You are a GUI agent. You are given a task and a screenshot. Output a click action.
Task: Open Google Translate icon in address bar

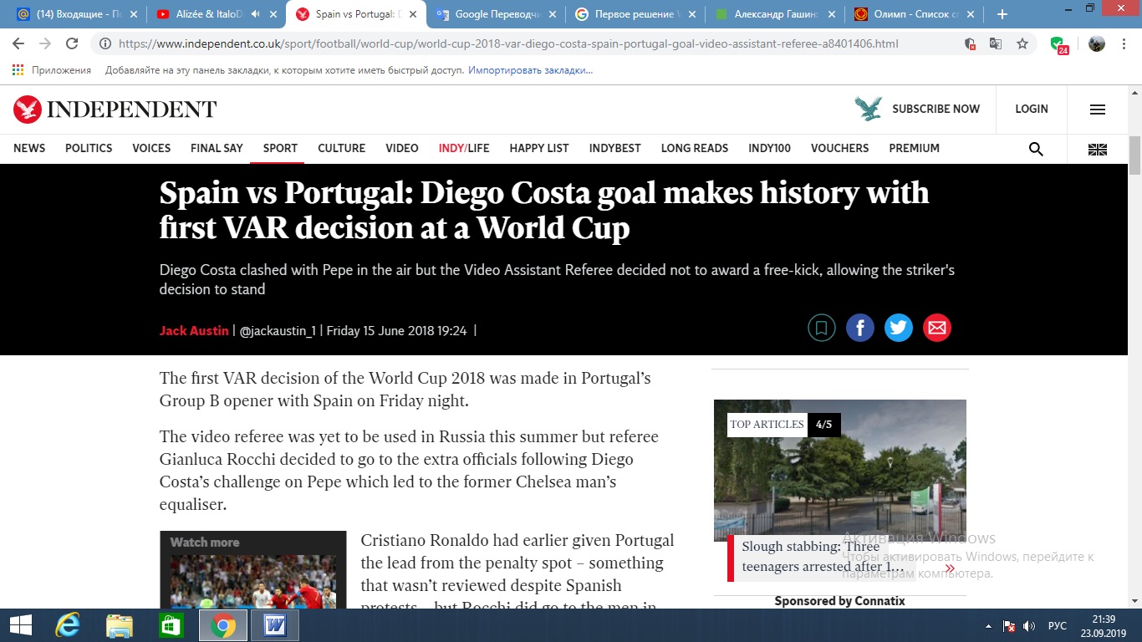click(x=996, y=43)
